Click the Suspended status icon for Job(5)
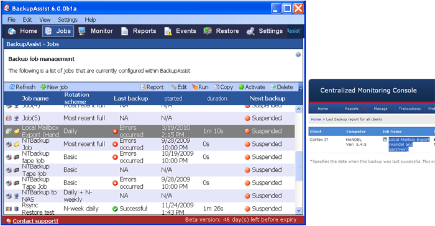 (x=247, y=119)
